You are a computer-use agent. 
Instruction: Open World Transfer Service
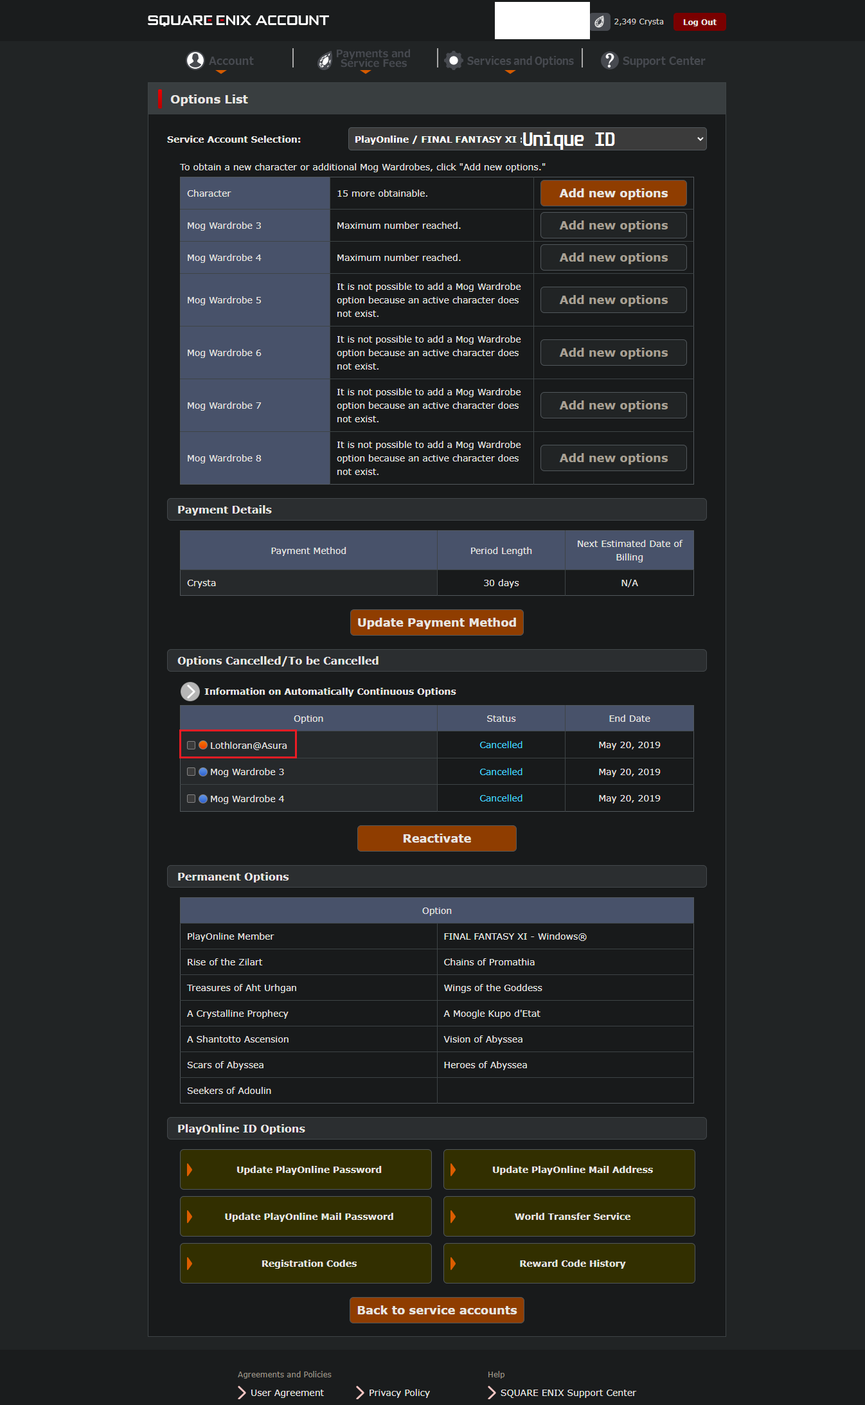(x=569, y=1217)
